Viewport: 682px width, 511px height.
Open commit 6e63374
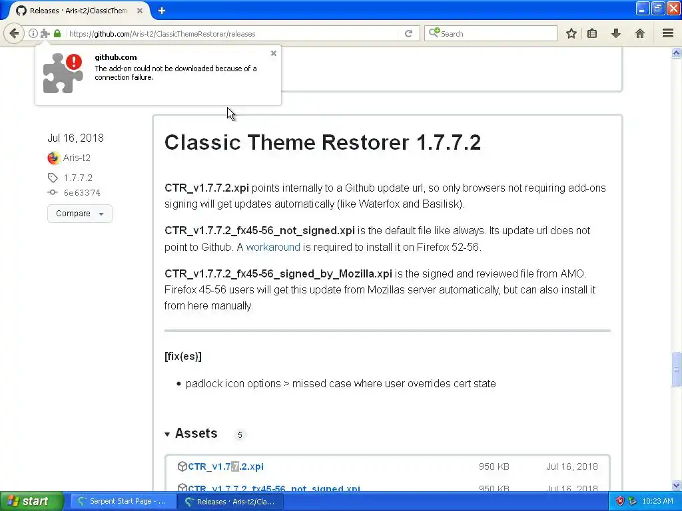click(x=82, y=192)
